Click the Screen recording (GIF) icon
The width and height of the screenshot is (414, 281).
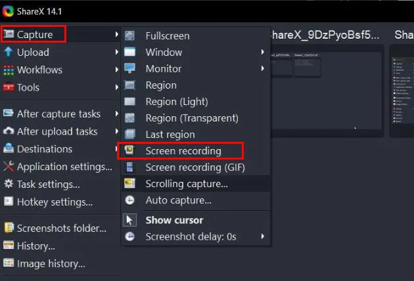coord(129,167)
